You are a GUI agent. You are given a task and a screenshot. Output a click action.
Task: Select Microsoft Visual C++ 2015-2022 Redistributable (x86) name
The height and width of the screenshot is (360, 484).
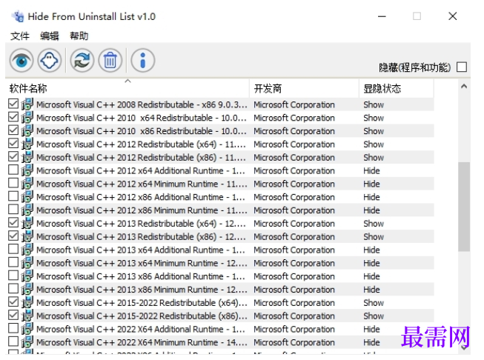pos(142,316)
